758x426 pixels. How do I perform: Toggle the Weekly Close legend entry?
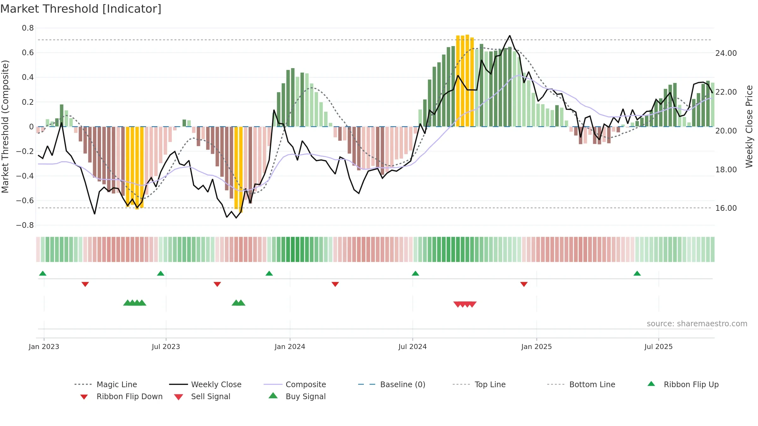pos(205,384)
